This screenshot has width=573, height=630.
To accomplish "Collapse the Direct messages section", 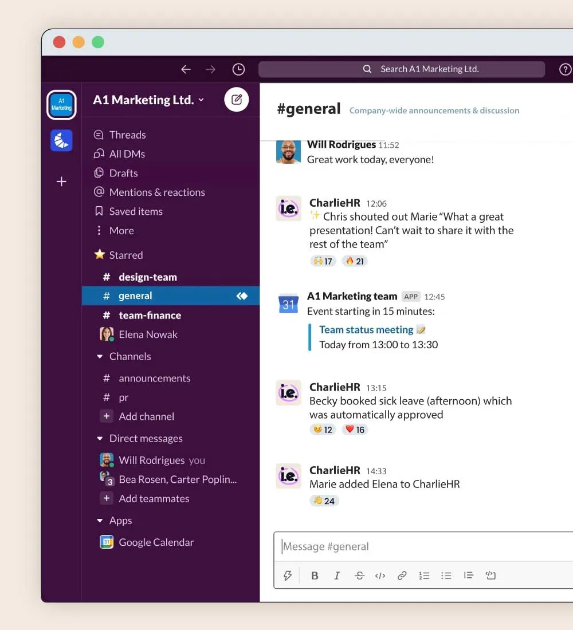I will (100, 438).
